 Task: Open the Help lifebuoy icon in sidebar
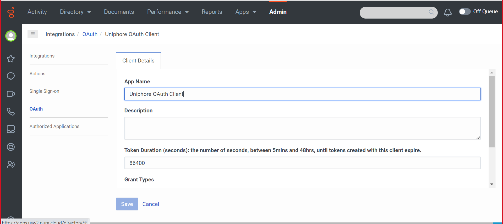[x=11, y=147]
